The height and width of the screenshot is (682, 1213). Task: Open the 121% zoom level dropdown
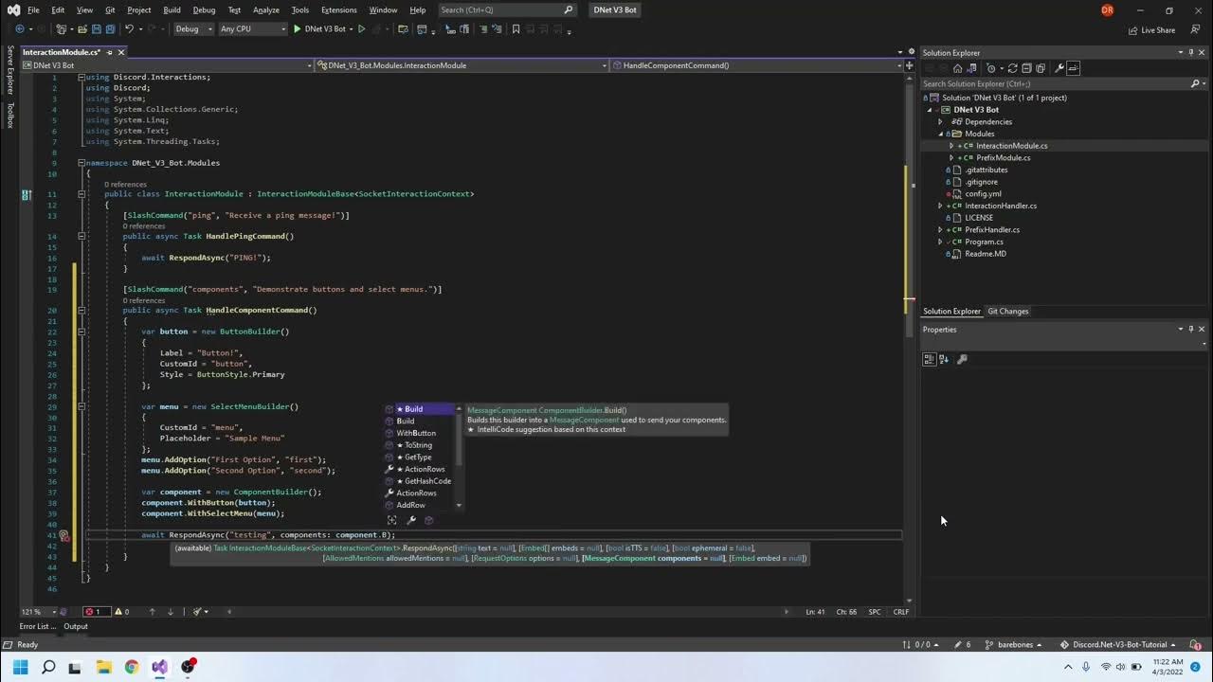39,612
